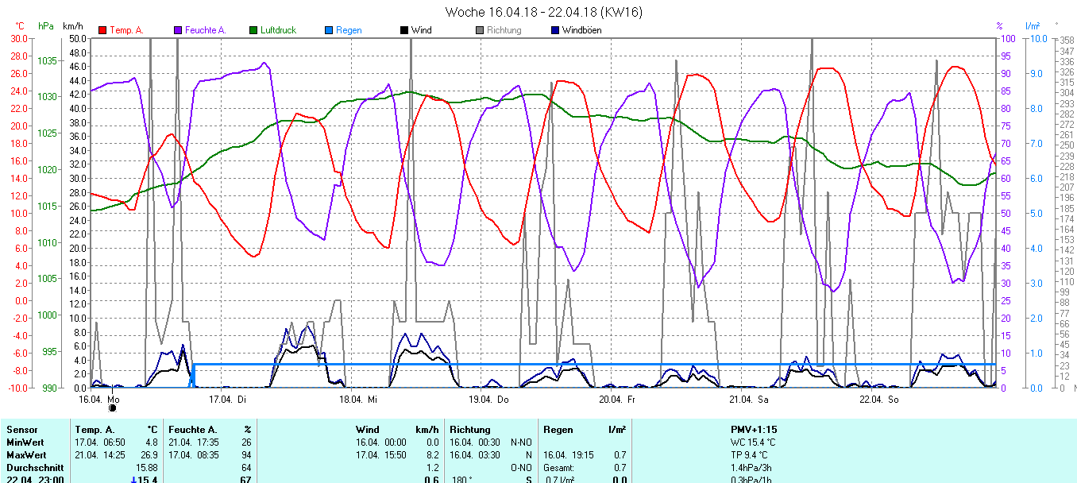The height and width of the screenshot is (483, 1077).
Task: Click the red Temp. A. legend swatch
Action: [102, 30]
